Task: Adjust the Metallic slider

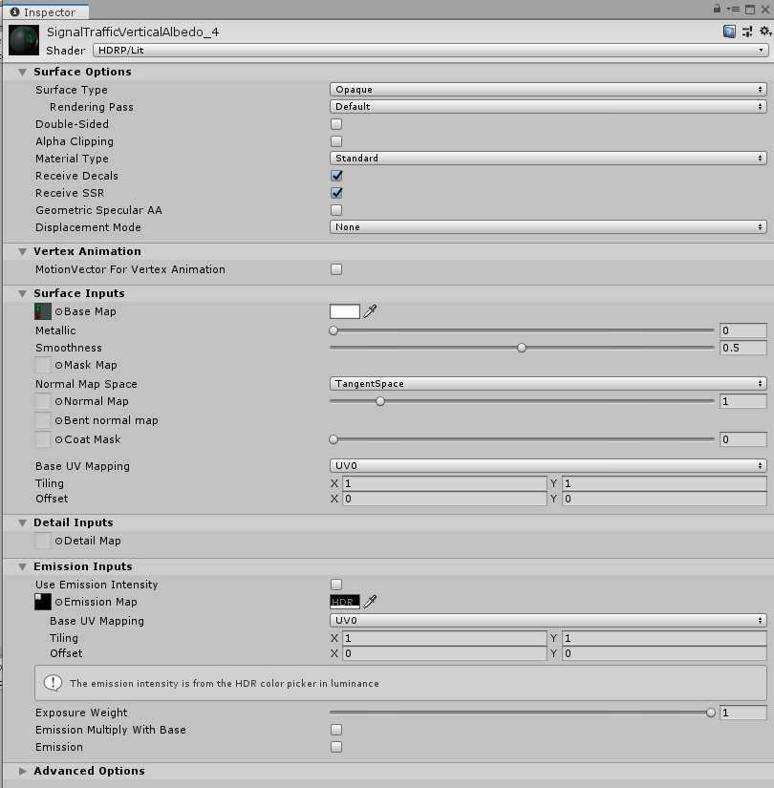Action: 522,330
